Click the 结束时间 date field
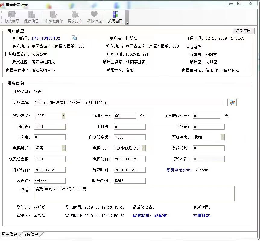Viewport: 260px width, 241px height. [x=130, y=170]
